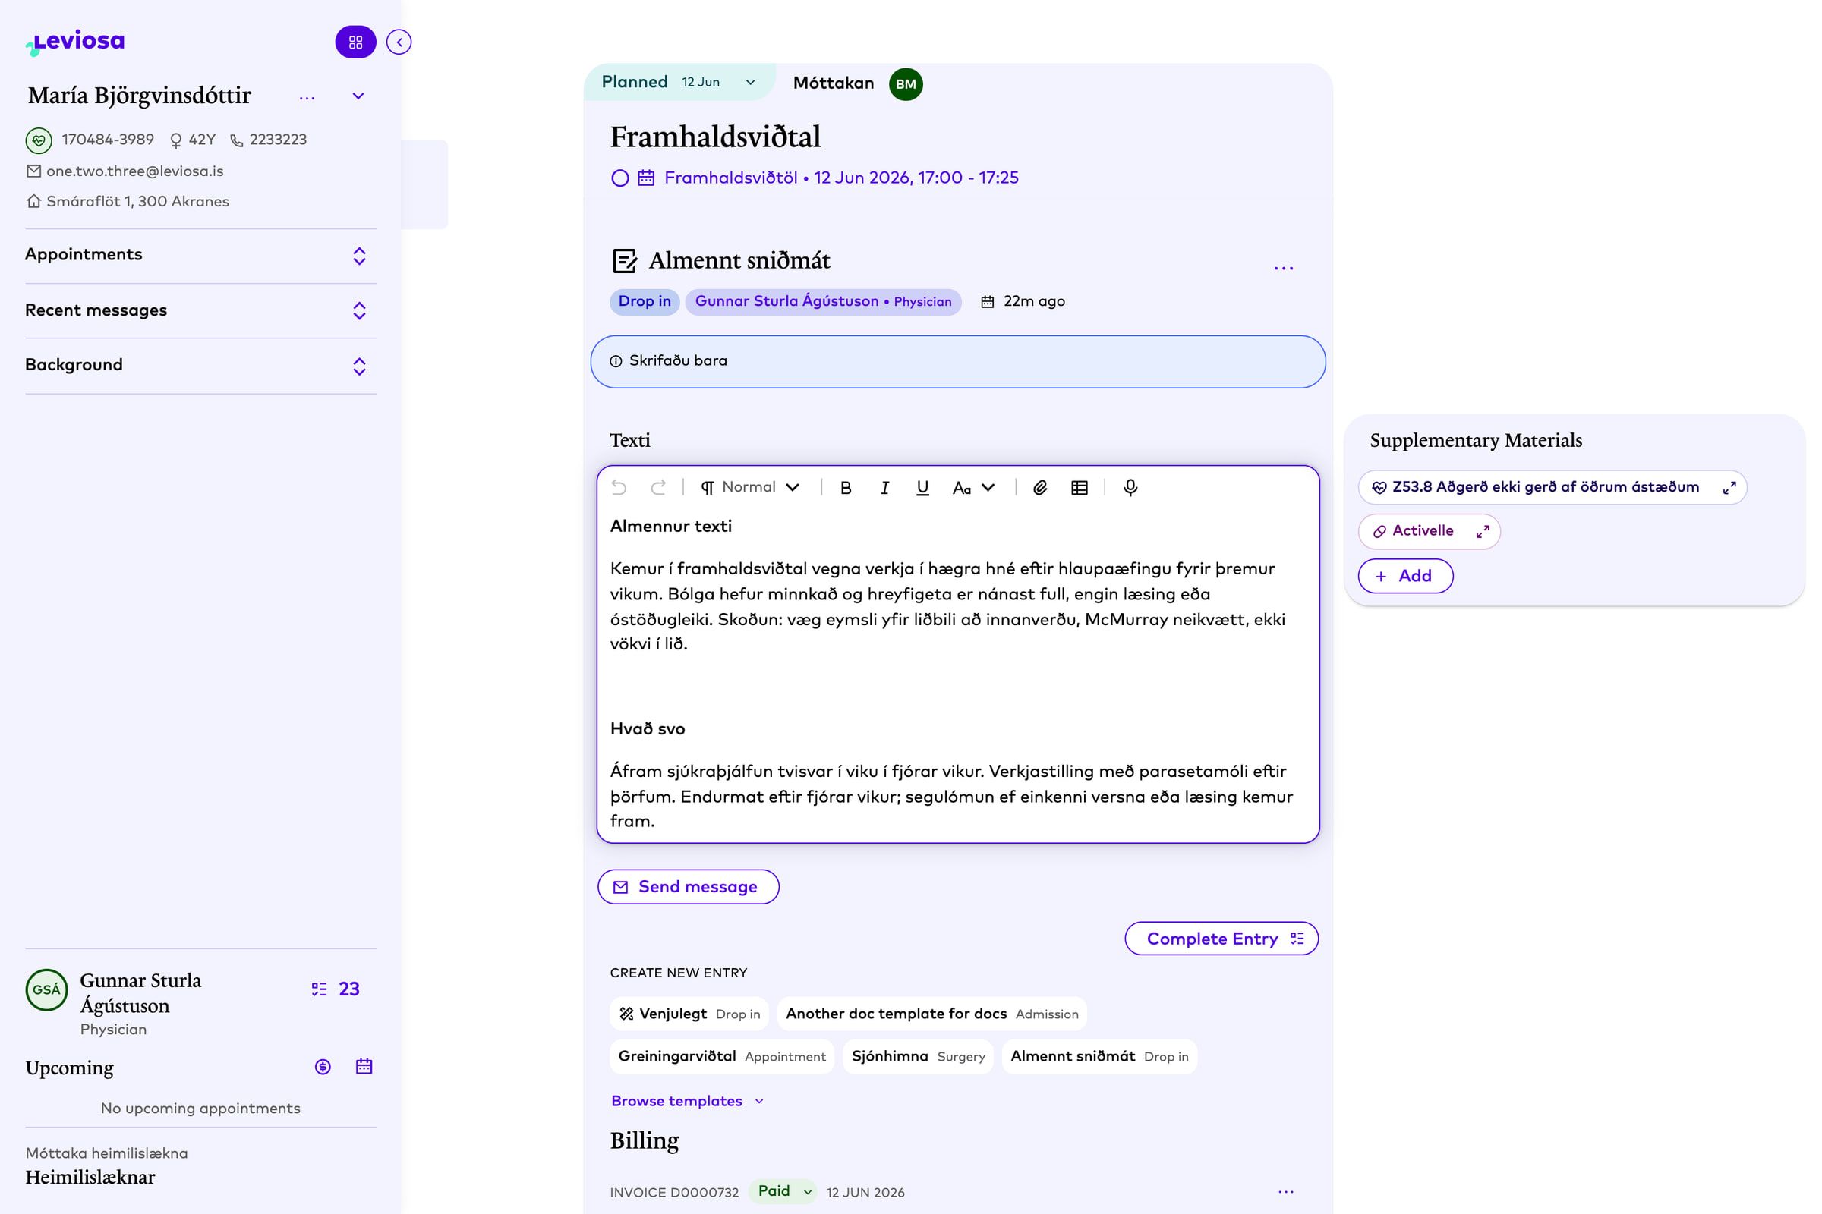Expand patient details chevron next to name
The image size is (1822, 1214).
point(358,96)
